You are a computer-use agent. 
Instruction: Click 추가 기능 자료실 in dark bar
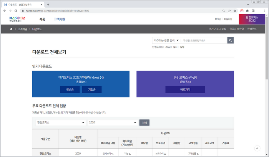tap(218, 29)
